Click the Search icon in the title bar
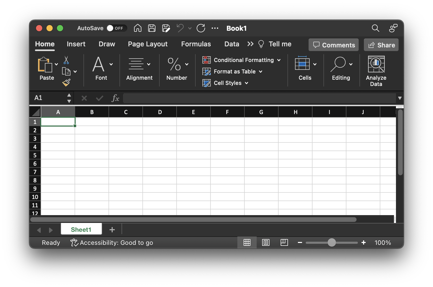Image resolution: width=433 pixels, height=287 pixels. [375, 28]
